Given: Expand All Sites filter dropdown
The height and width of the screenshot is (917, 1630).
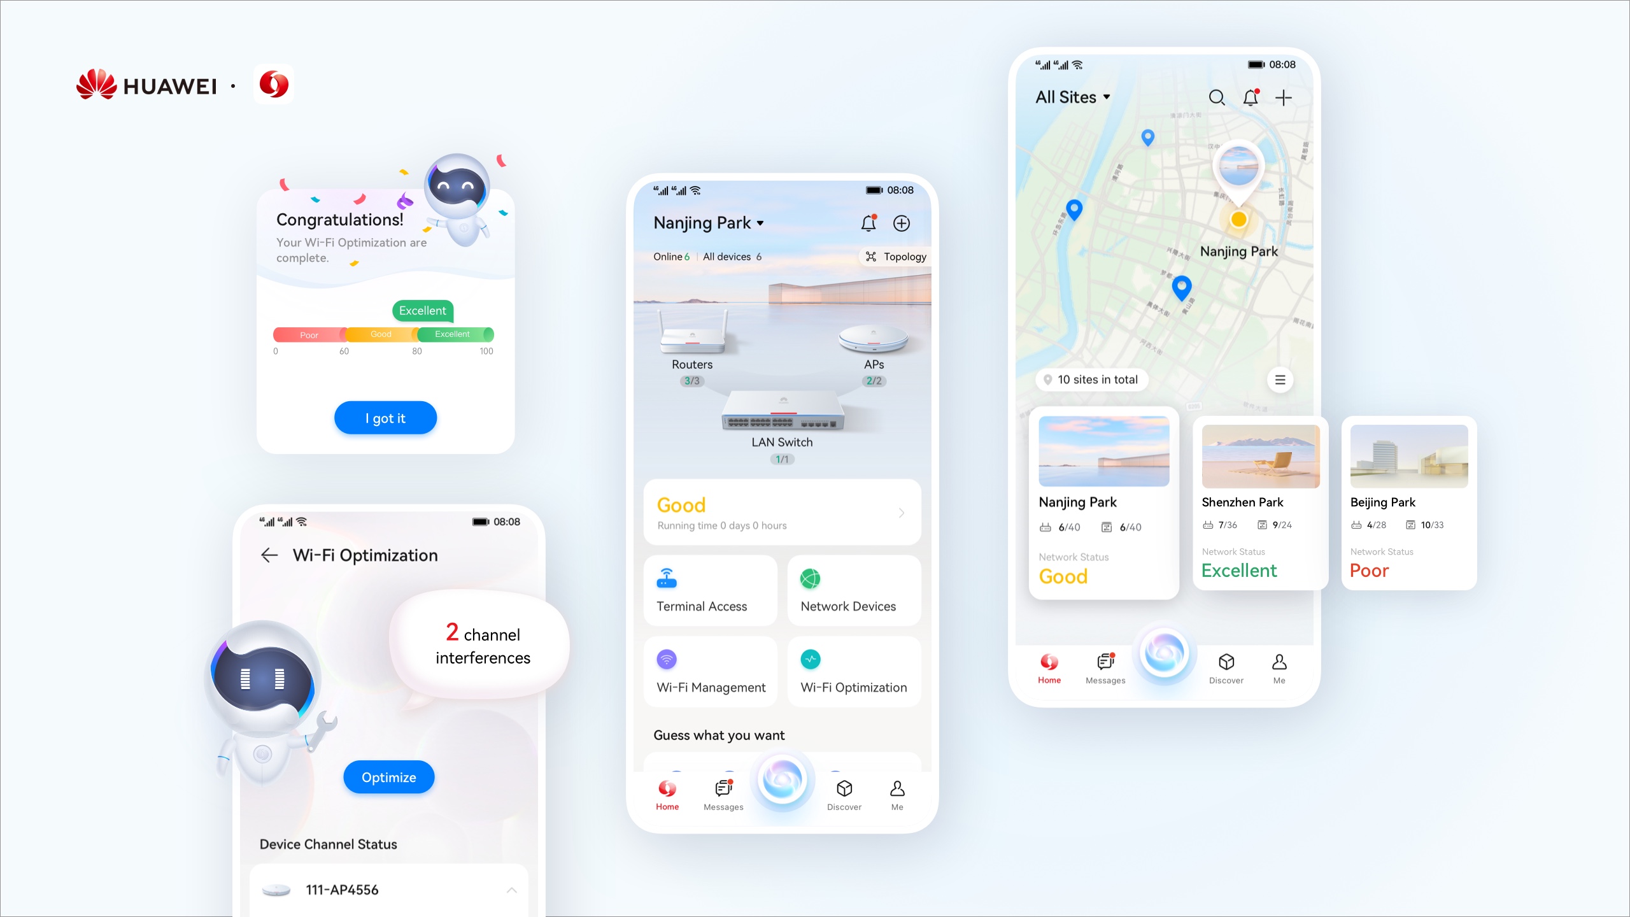Looking at the screenshot, I should 1069,99.
